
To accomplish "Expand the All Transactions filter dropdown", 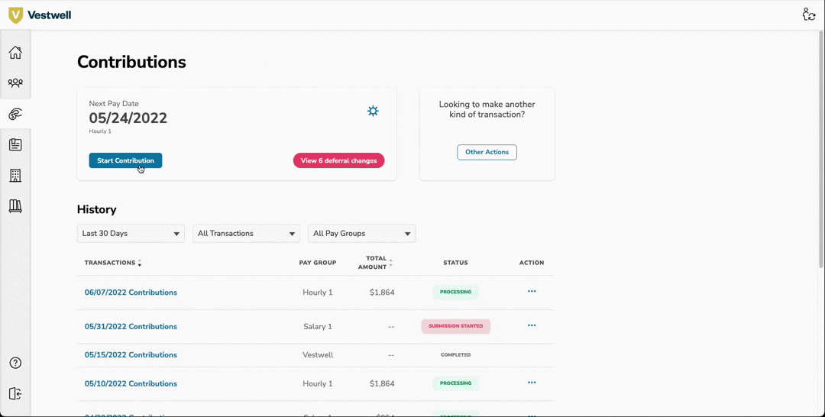I will tap(246, 234).
